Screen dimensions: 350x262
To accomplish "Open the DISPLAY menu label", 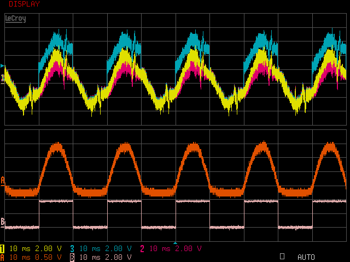I will pyautogui.click(x=24, y=4).
